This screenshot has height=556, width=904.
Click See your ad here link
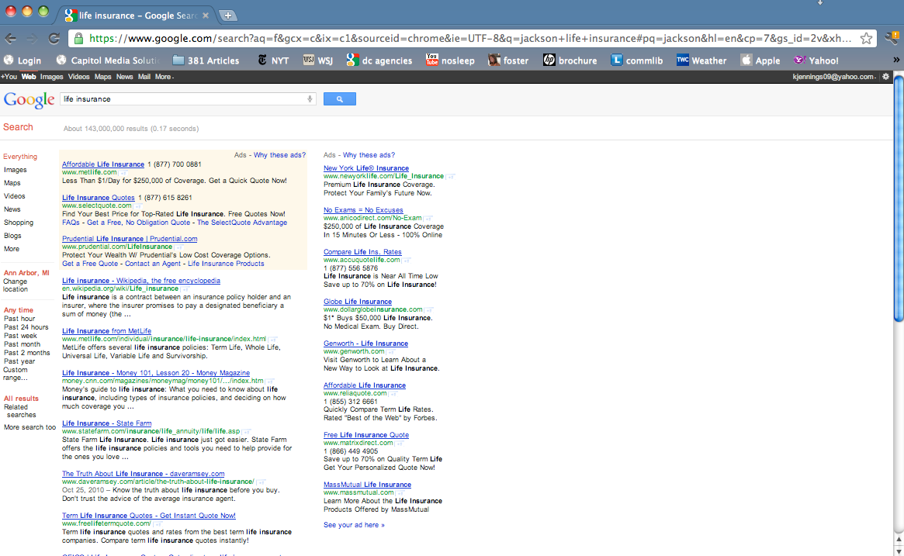(354, 525)
